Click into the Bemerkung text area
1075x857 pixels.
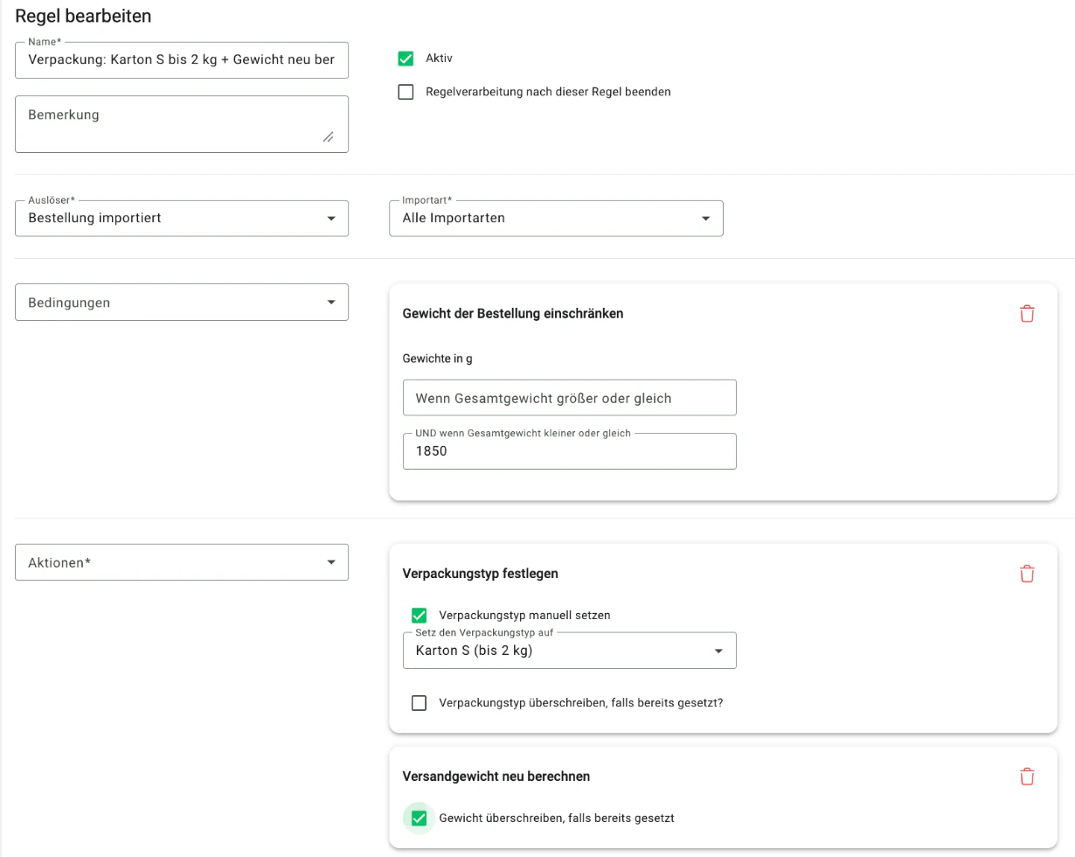[x=182, y=124]
